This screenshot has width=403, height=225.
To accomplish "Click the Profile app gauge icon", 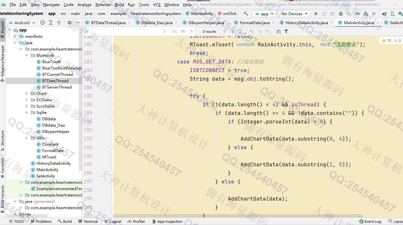I will tap(357, 14).
